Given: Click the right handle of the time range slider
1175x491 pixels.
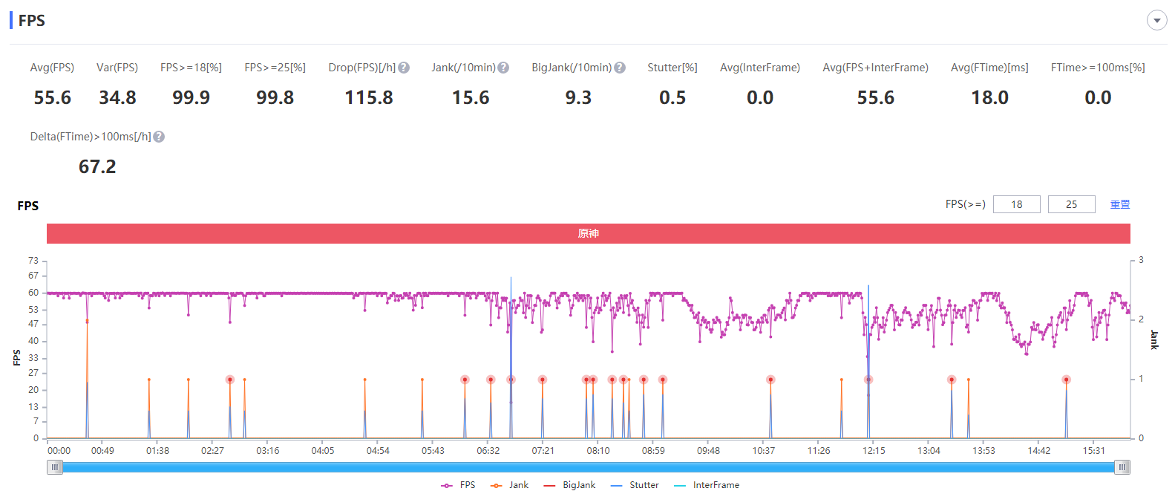Looking at the screenshot, I should click(1123, 467).
